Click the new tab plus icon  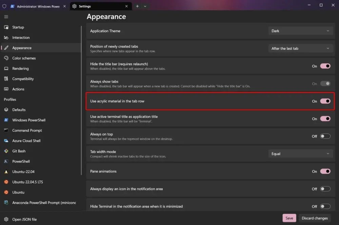click(x=137, y=6)
